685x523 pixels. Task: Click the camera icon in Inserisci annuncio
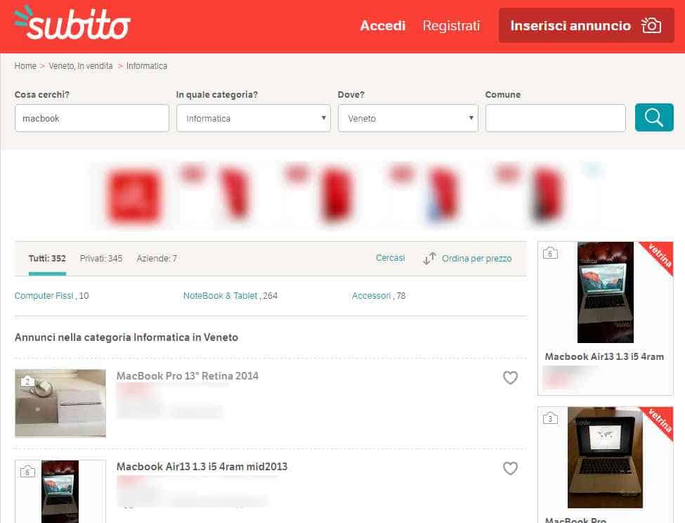point(651,25)
